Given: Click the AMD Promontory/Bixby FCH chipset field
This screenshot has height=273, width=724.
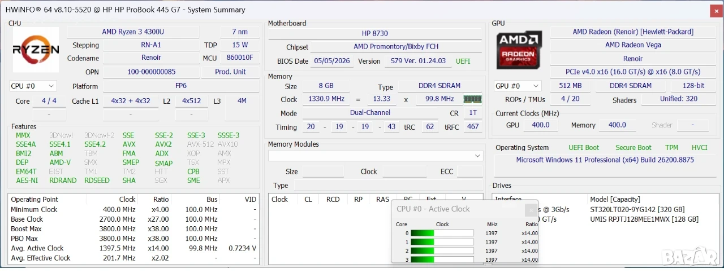Looking at the screenshot, I should (x=396, y=47).
